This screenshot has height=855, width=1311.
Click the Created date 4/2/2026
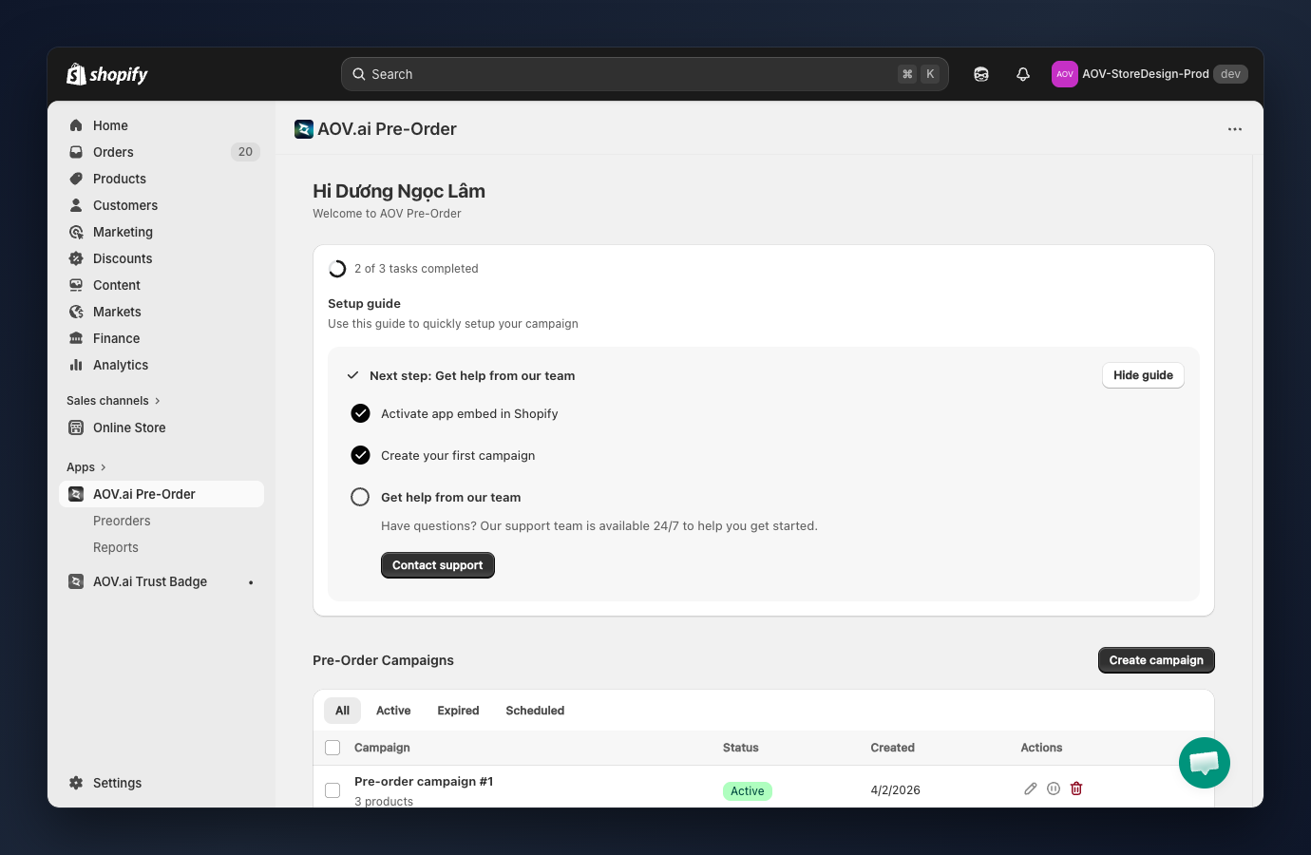(x=896, y=790)
